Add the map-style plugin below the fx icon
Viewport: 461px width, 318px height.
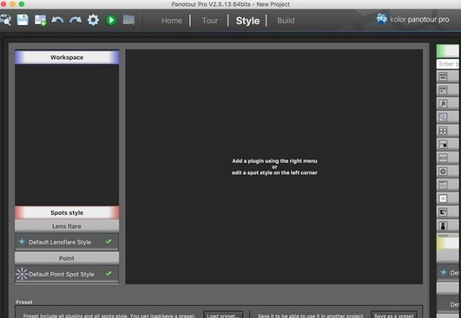(443, 117)
